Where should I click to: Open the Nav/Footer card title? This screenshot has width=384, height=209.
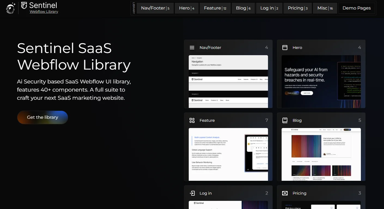210,48
